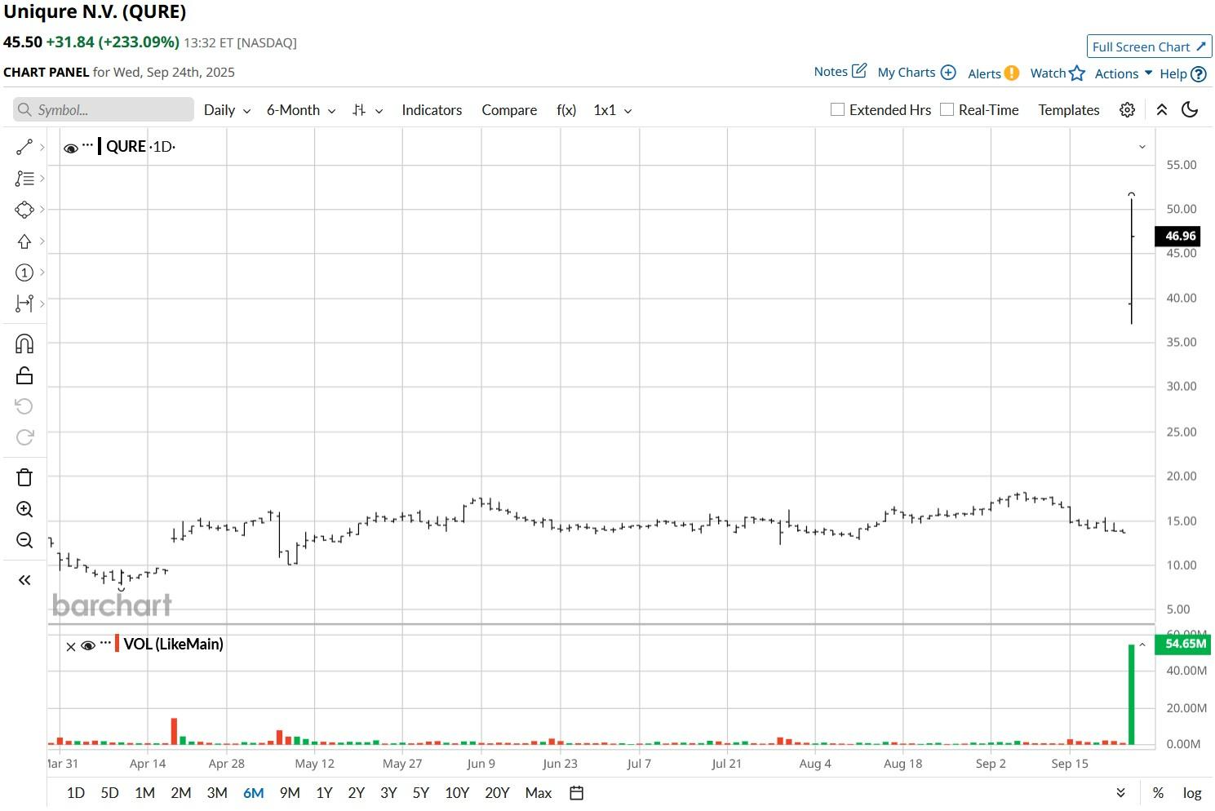1215x811 pixels.
Task: Choose the up arrow marker tool
Action: pos(24,241)
